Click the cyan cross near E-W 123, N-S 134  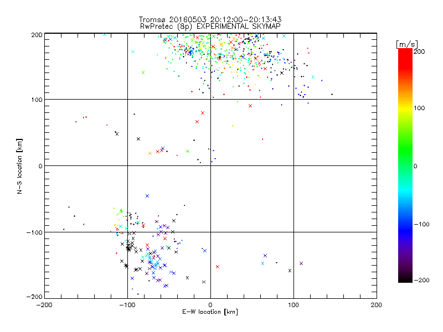[x=313, y=77]
